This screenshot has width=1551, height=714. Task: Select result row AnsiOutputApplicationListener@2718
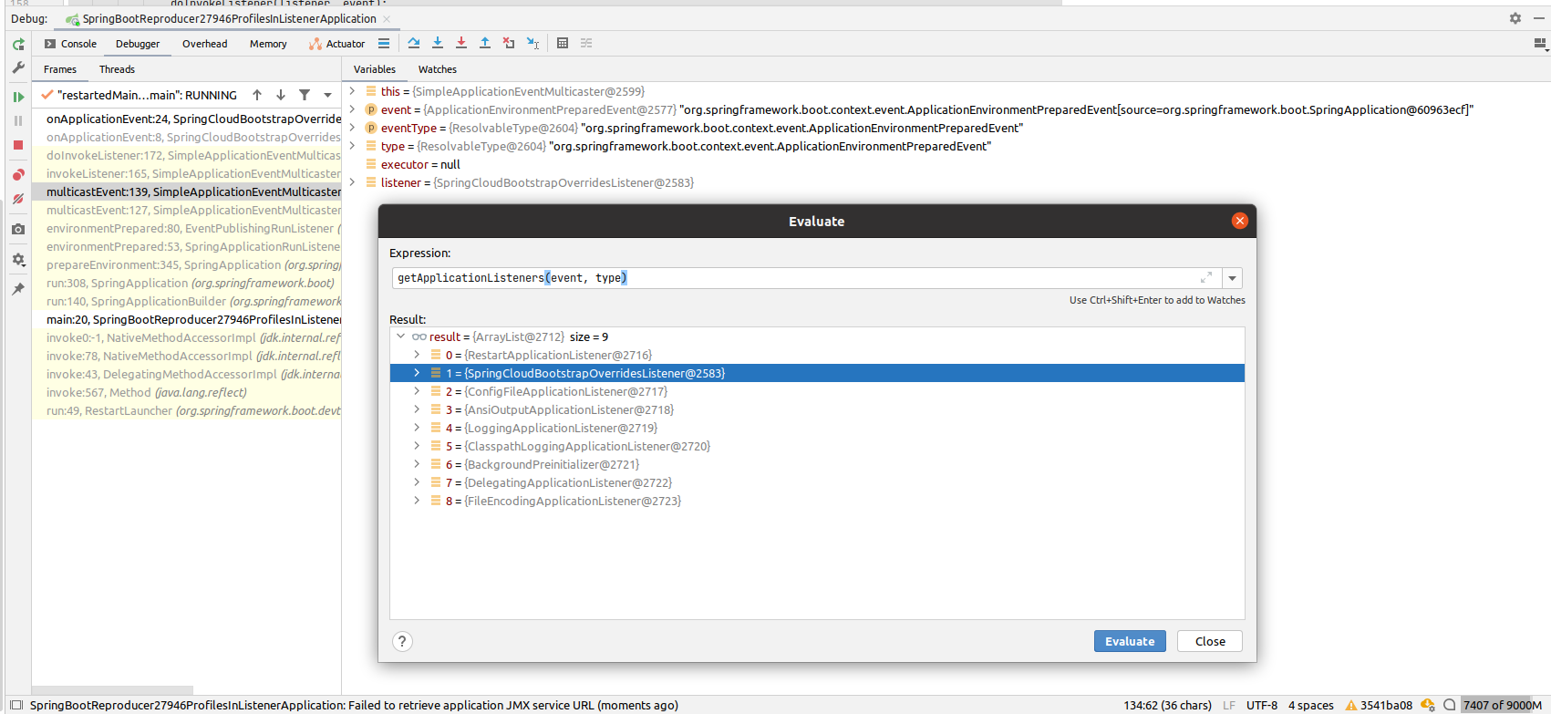click(817, 409)
